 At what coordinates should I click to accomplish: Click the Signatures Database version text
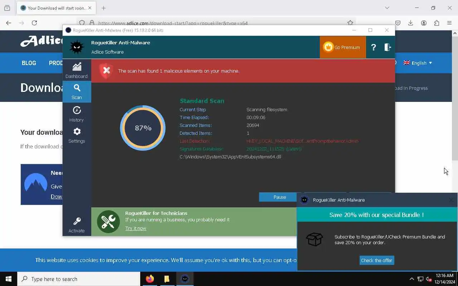coord(274,149)
